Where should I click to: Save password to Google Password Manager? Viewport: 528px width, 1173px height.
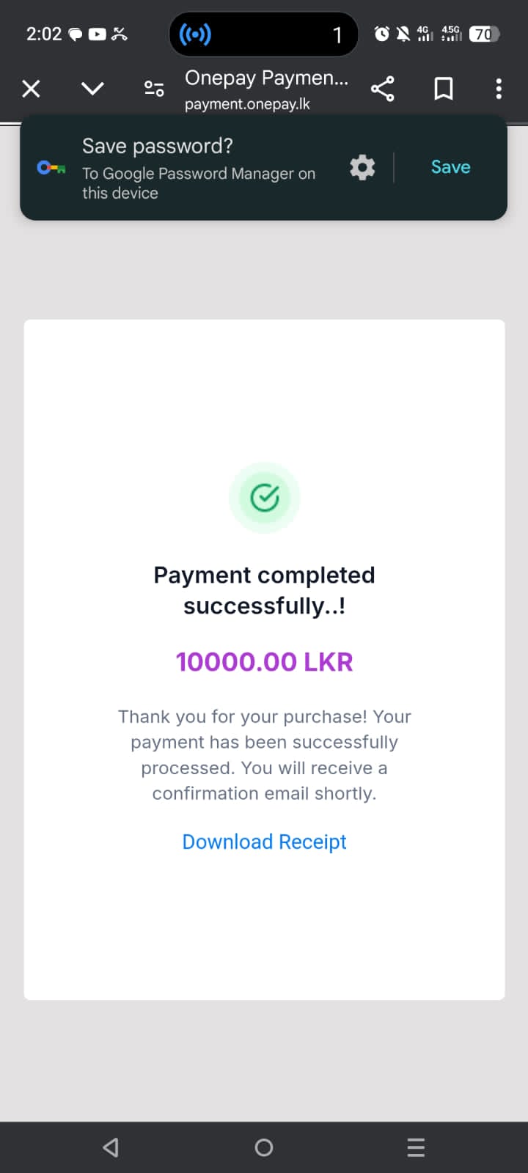pyautogui.click(x=450, y=167)
